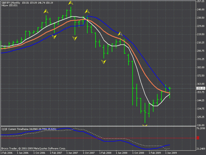
Task: Click the 219.50 price axis label
Action: [x=201, y=34]
